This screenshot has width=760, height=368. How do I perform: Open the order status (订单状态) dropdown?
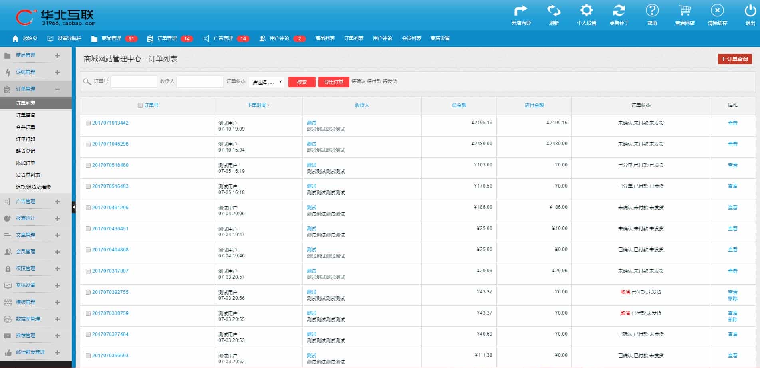point(266,82)
